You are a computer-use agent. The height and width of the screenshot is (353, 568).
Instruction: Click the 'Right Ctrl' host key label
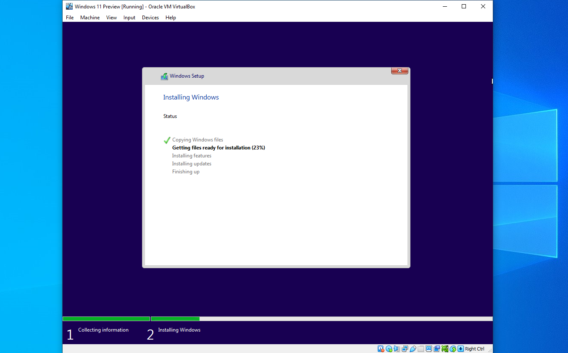475,349
